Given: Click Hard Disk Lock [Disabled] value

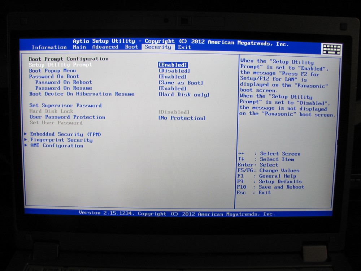Looking at the screenshot, I should click(174, 112).
